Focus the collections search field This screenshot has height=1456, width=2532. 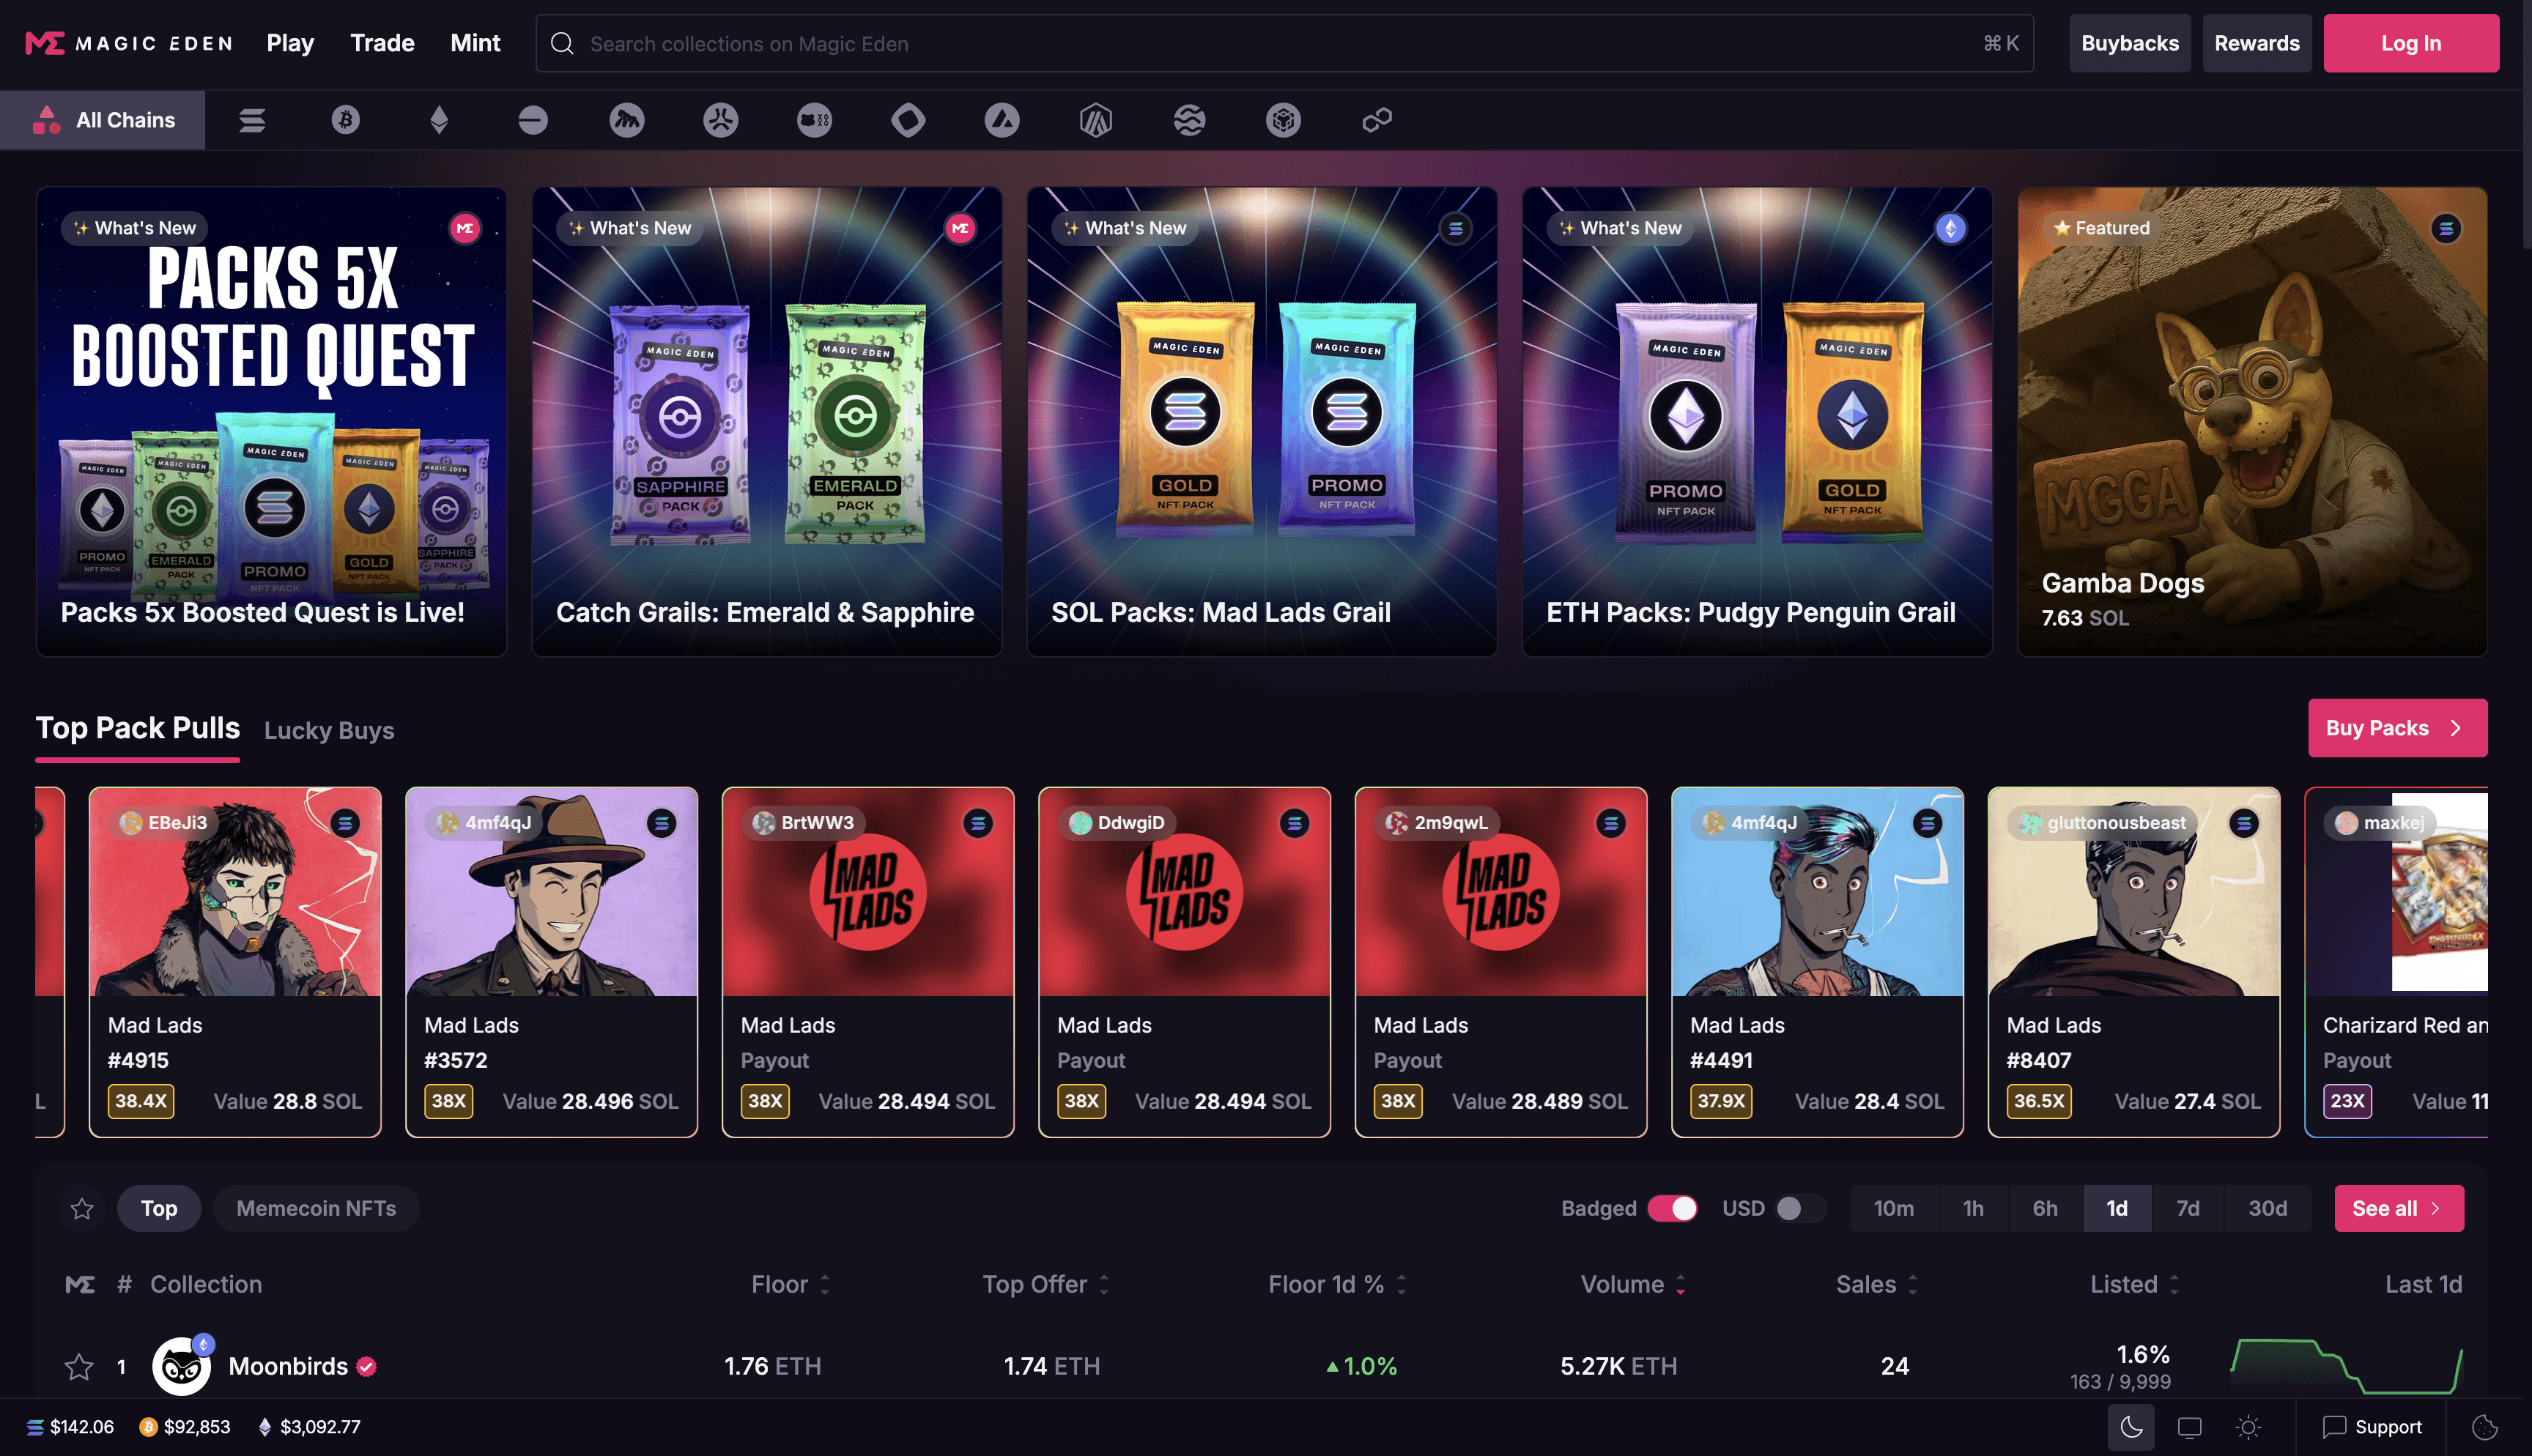(x=1284, y=43)
